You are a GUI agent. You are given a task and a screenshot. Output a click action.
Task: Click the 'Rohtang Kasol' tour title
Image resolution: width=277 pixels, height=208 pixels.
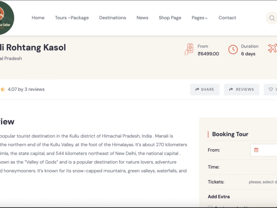coord(36,47)
